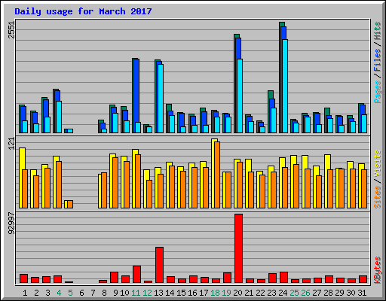Click the orange Sites bar for day 18
Screen dimensions: 386x301
(217, 175)
